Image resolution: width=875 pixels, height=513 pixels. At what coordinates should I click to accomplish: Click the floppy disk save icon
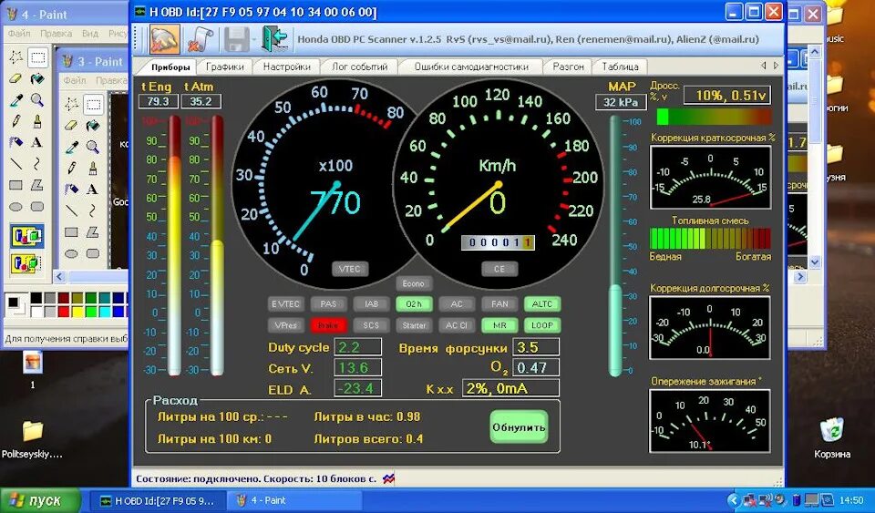coord(237,39)
